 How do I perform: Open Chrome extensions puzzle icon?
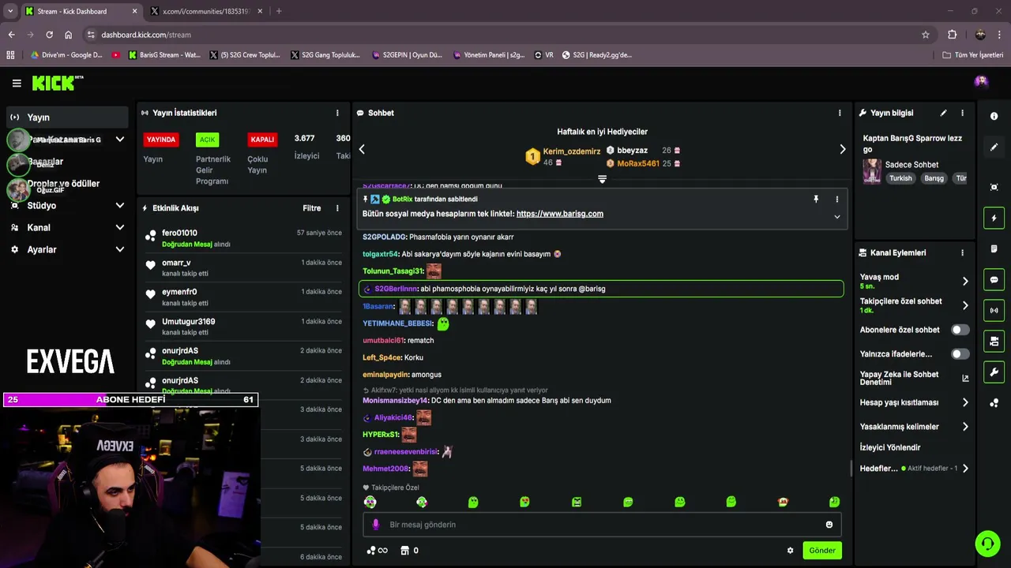[953, 35]
